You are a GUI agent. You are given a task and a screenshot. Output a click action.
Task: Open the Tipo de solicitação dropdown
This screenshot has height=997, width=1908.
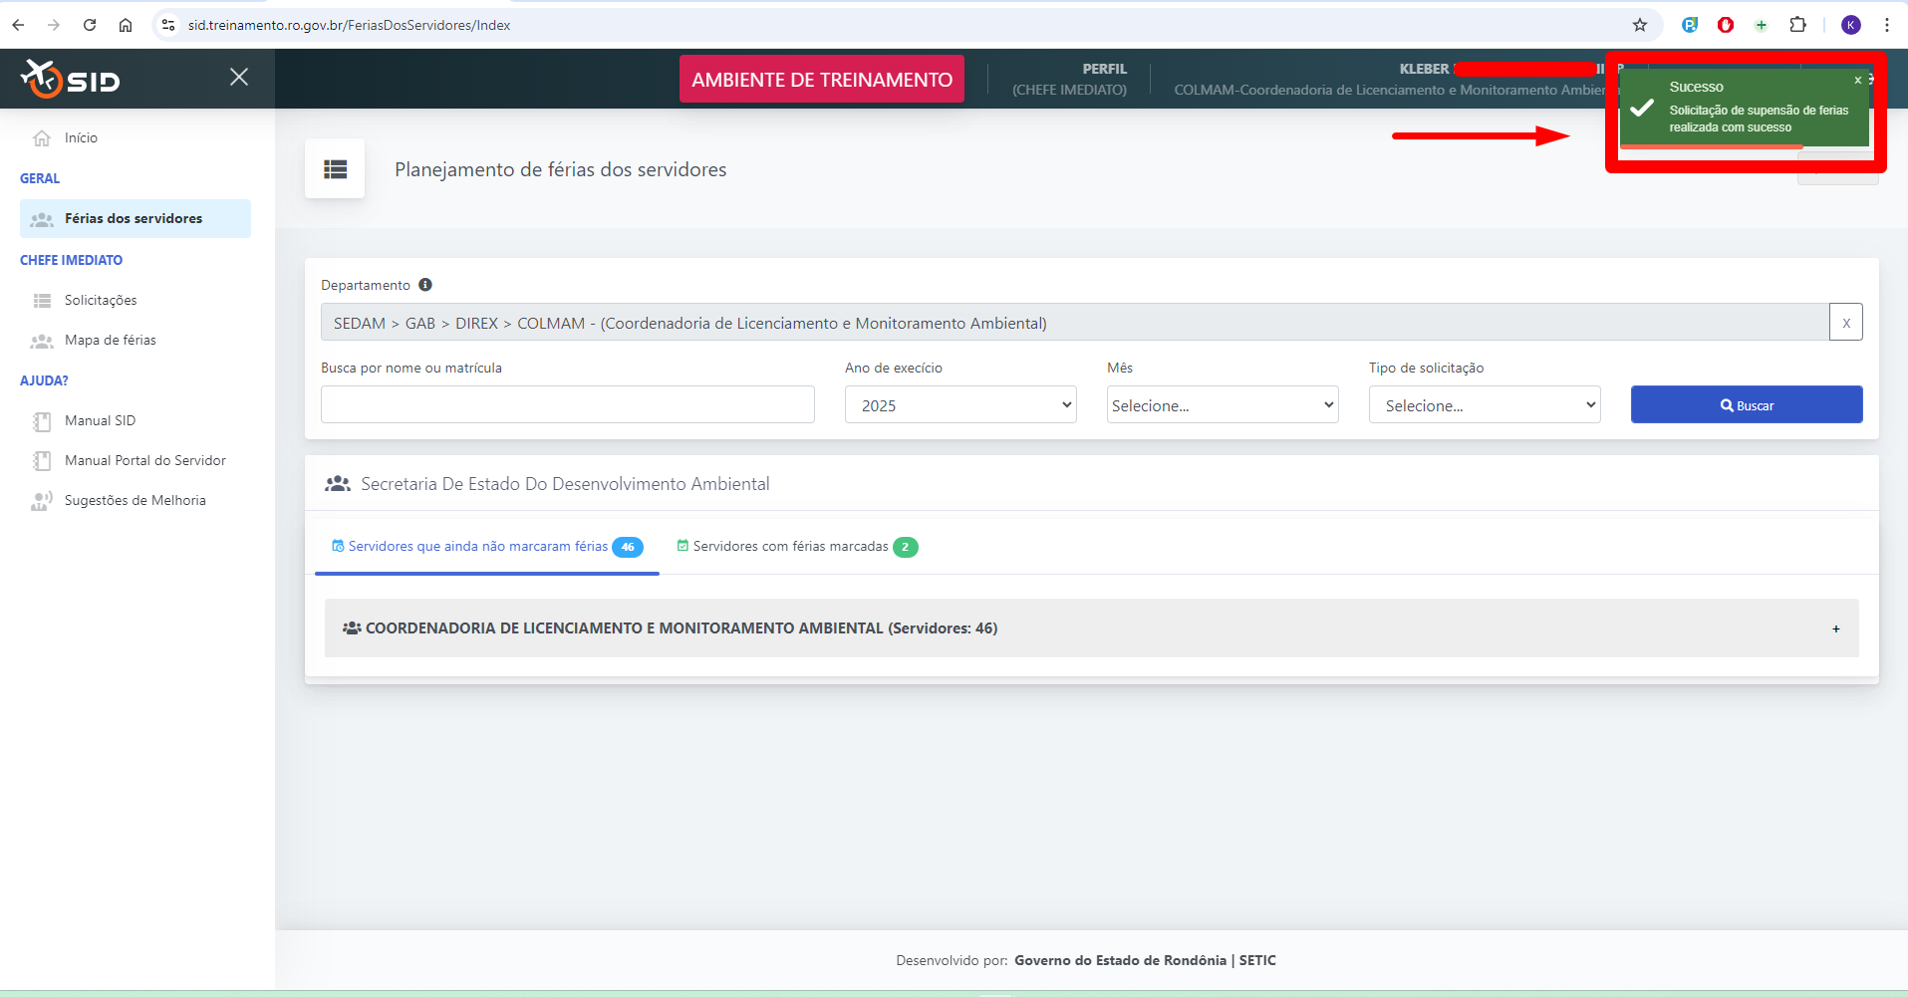[x=1485, y=404]
